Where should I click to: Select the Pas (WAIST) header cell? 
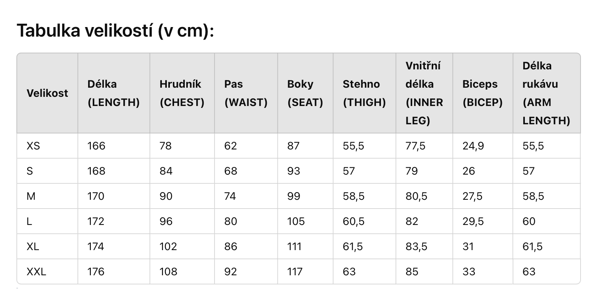pos(246,93)
